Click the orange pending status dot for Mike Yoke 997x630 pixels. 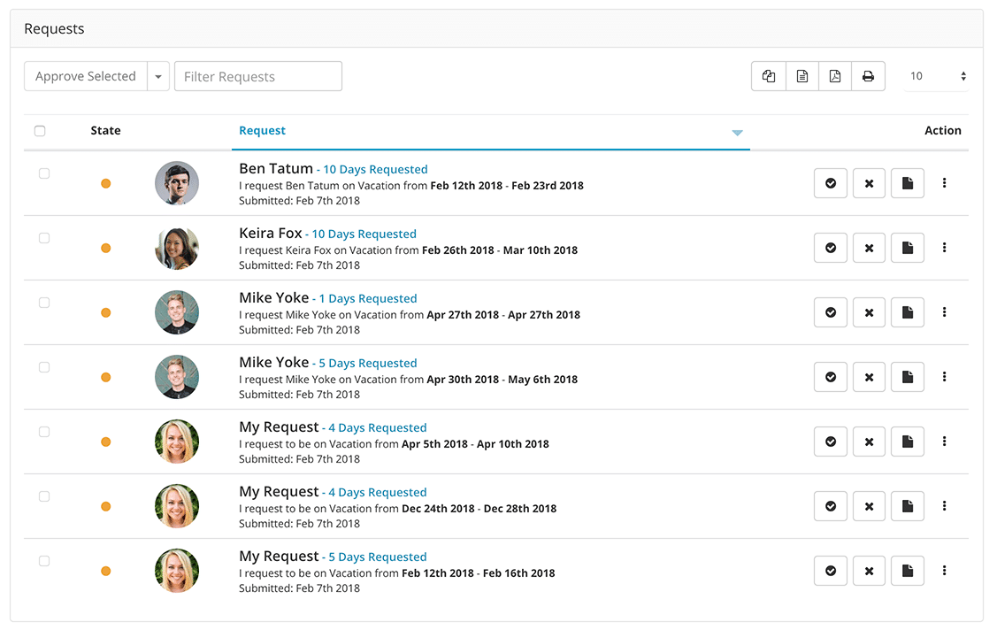click(106, 312)
